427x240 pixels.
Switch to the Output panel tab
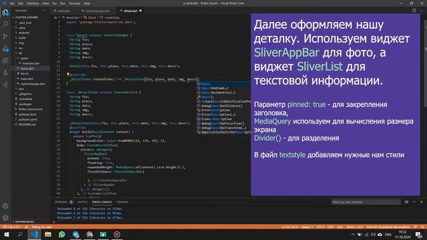click(x=83, y=202)
